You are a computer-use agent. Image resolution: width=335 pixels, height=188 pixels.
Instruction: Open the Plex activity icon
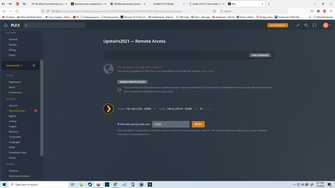coord(298,25)
